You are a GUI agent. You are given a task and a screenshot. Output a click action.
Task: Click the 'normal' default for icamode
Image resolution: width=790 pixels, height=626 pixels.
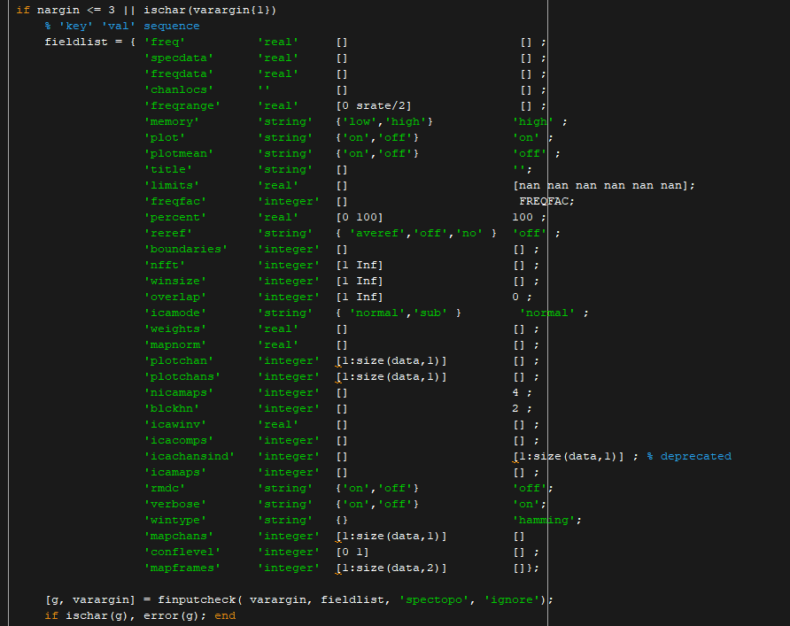coord(547,313)
